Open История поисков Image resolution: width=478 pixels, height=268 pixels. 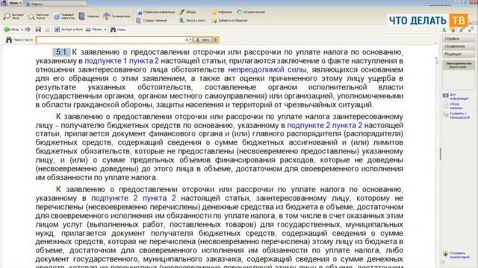click(x=251, y=12)
